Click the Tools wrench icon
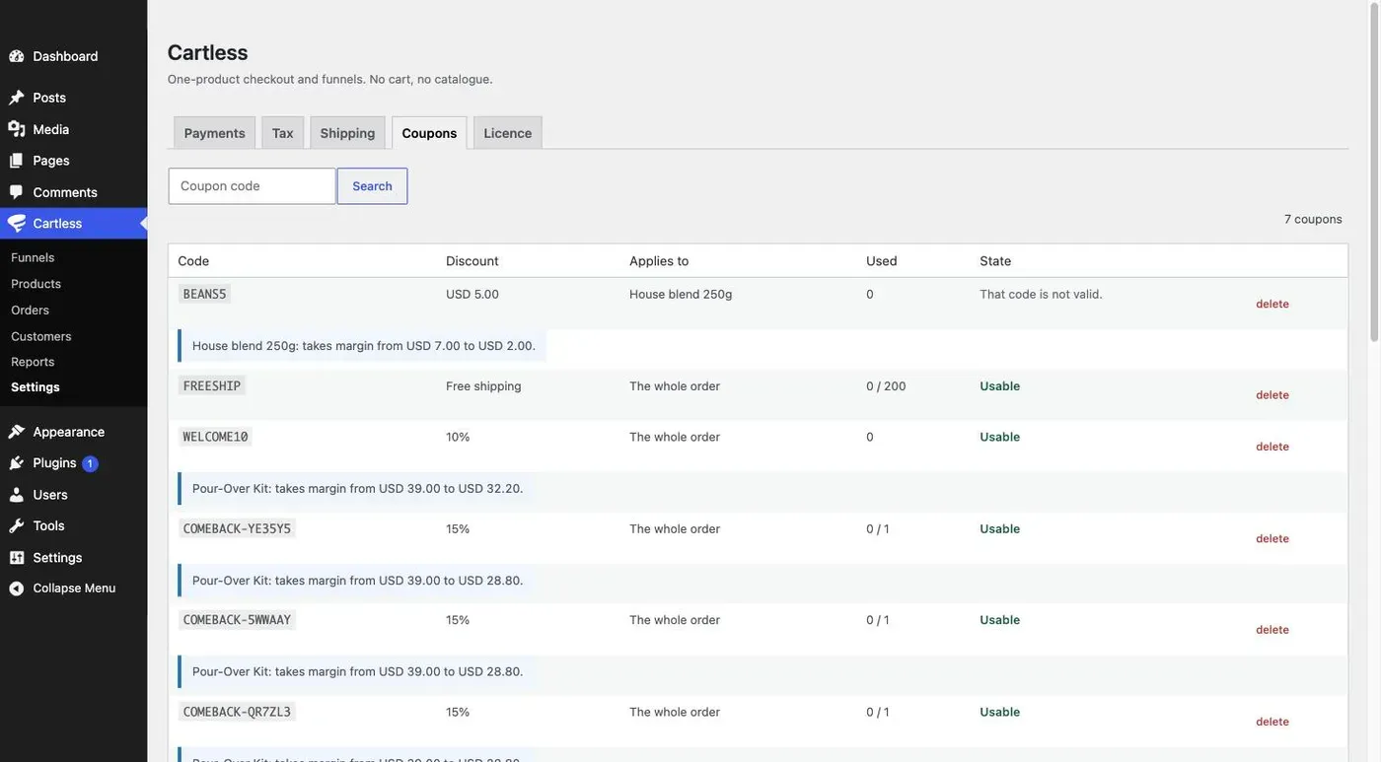Image resolution: width=1381 pixels, height=762 pixels. click(x=17, y=526)
